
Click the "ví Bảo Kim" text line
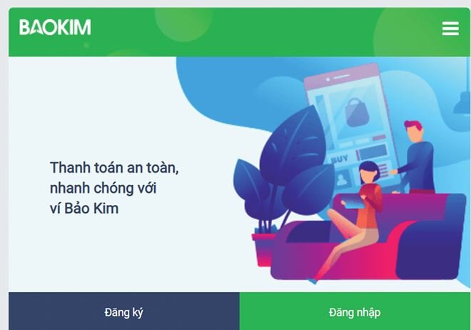(x=84, y=209)
